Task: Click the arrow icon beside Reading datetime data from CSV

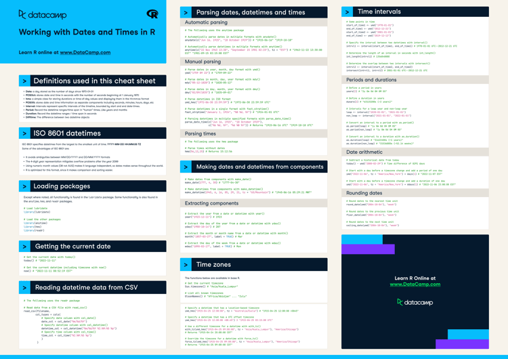Action: pos(24,287)
